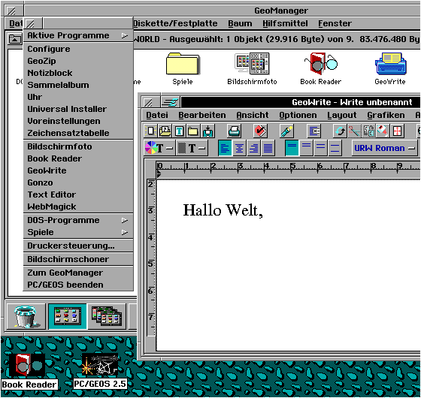Click the GeoWrite express menu icon
The image size is (421, 398).
tap(171, 102)
